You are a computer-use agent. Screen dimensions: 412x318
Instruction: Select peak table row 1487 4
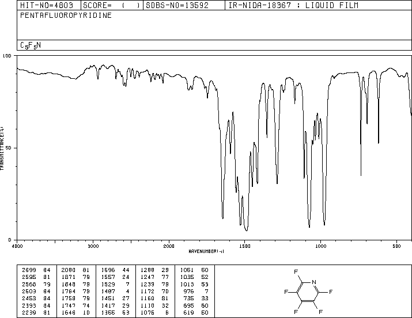click(x=115, y=291)
